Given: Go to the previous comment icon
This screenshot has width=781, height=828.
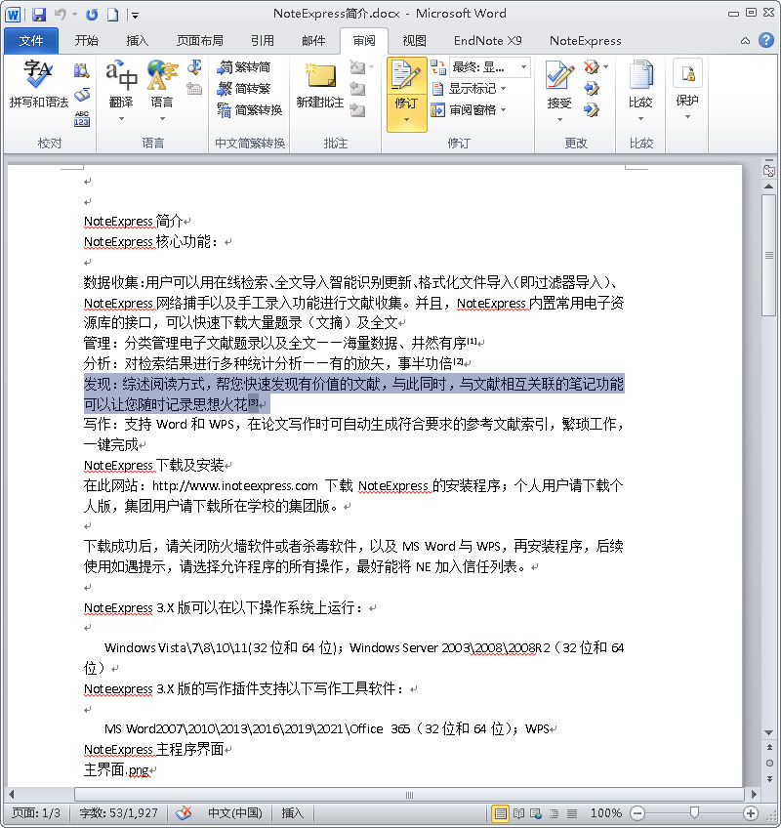Looking at the screenshot, I should tap(357, 89).
